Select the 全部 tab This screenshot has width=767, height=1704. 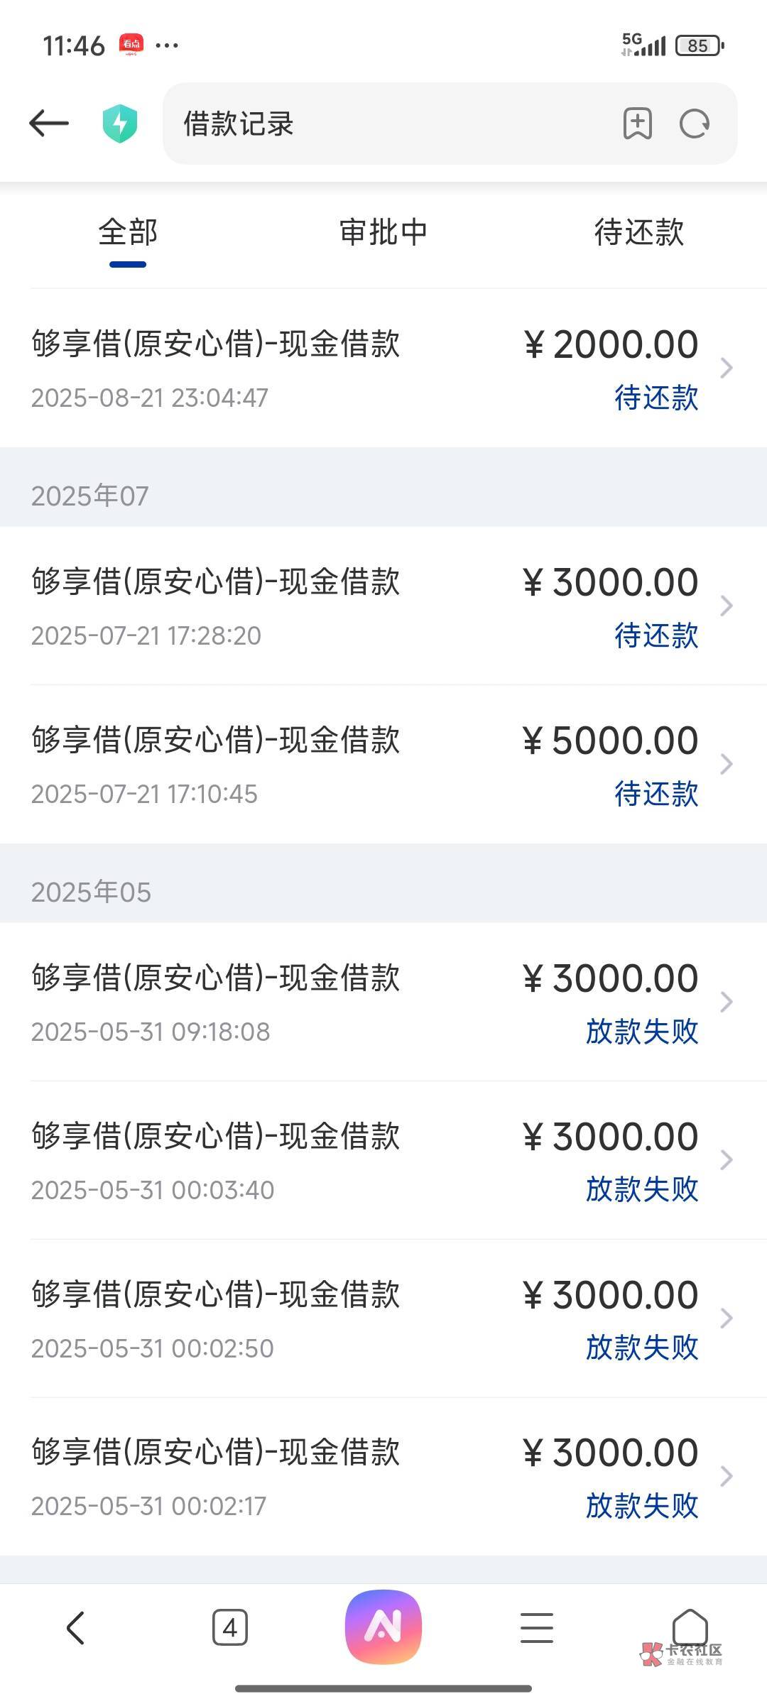(128, 232)
